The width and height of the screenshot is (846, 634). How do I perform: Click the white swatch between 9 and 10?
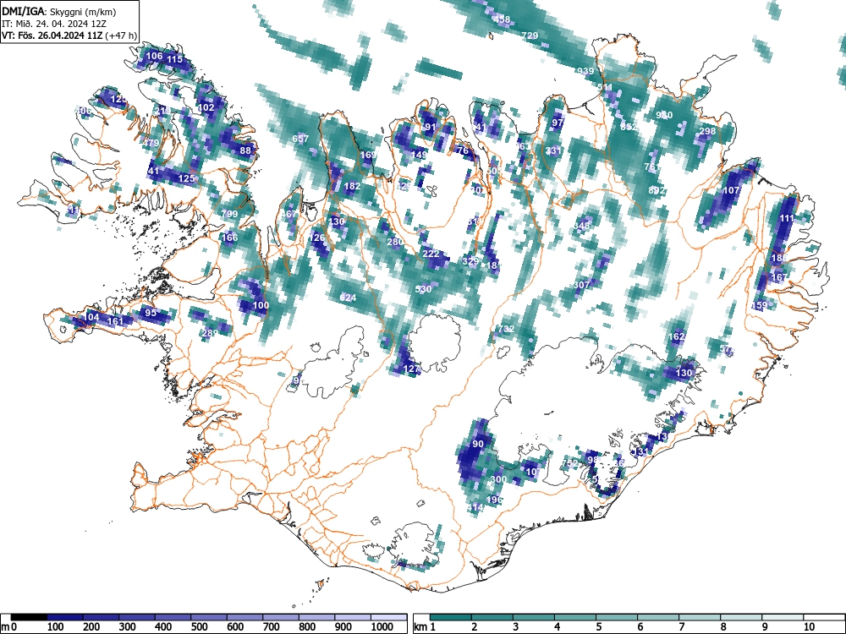tap(783, 617)
